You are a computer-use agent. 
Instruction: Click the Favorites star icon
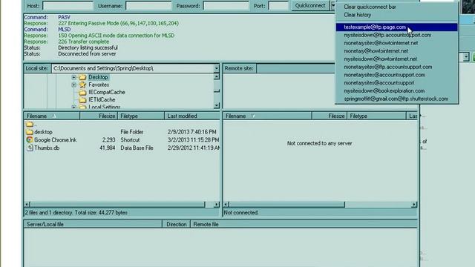[x=82, y=85]
